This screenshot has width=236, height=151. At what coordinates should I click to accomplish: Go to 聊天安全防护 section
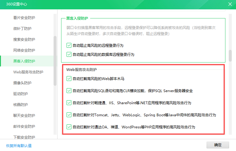pos(24,115)
